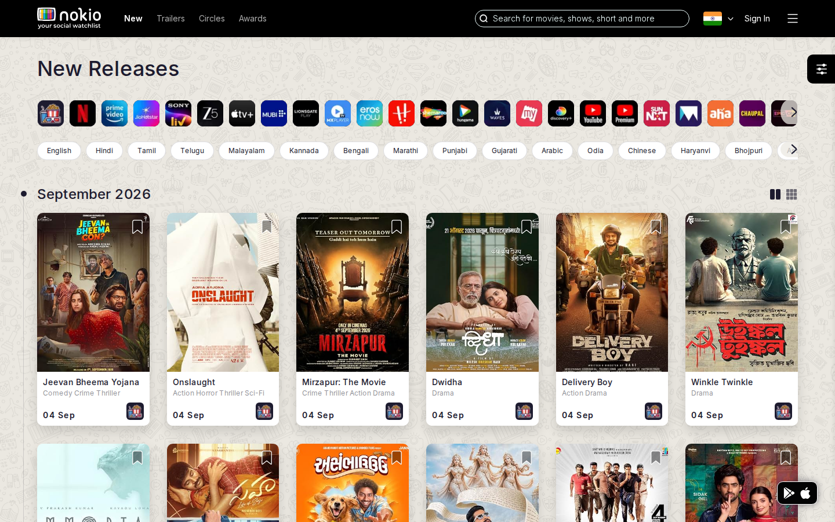This screenshot has width=835, height=522.
Task: Filter by YouTube platform
Action: click(593, 114)
